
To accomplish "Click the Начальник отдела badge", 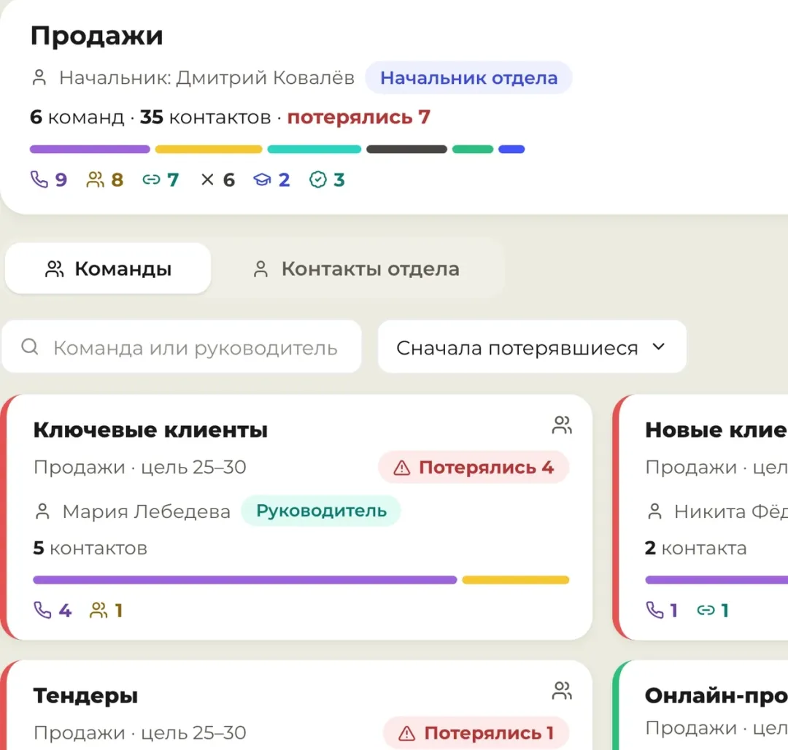I will (x=468, y=78).
